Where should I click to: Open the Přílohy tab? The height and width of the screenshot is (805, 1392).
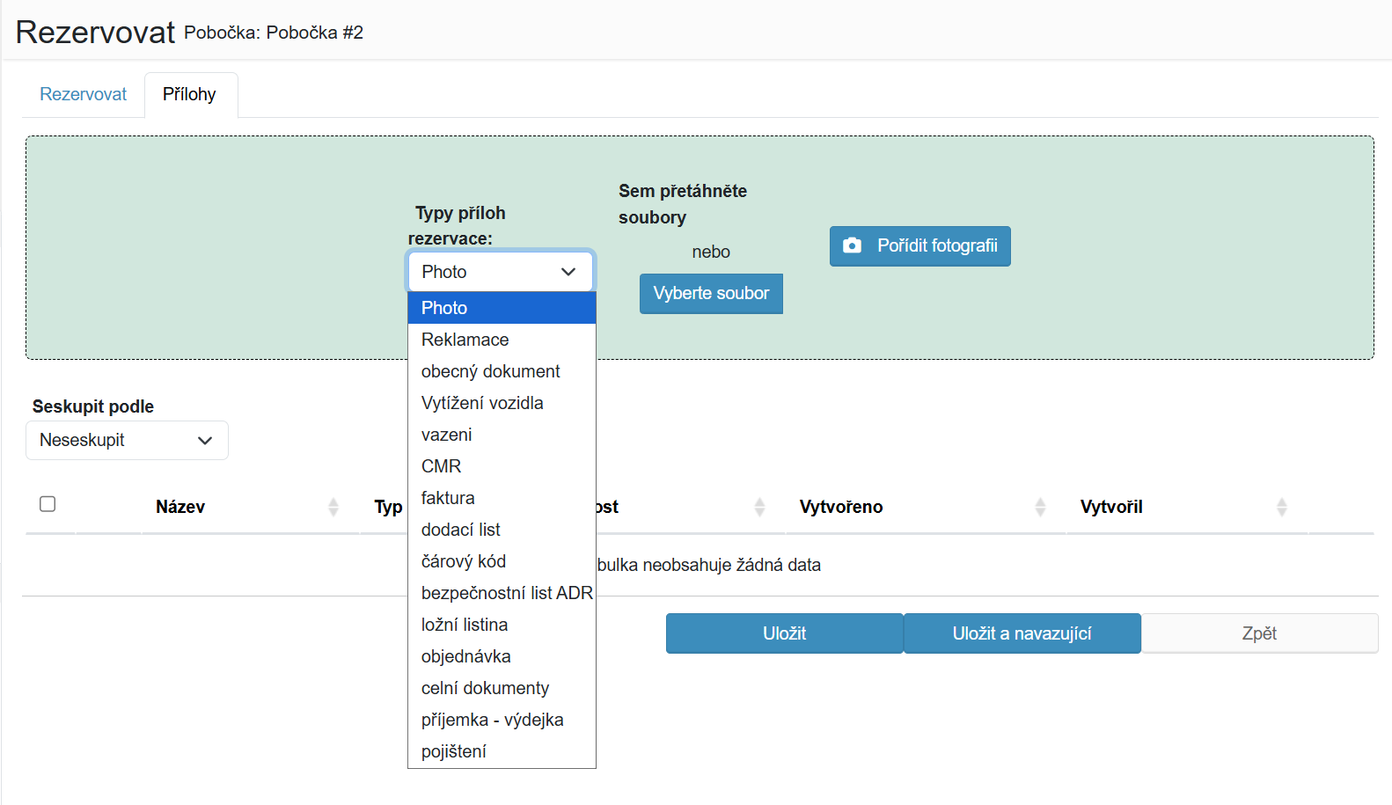189,94
